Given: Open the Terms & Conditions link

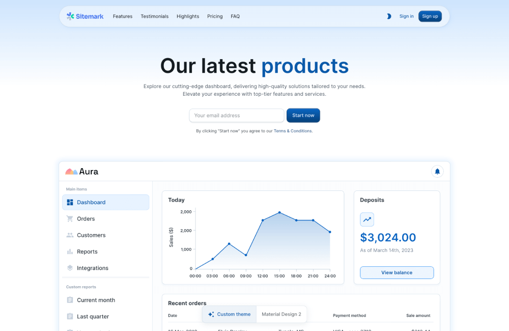Looking at the screenshot, I should (x=292, y=131).
